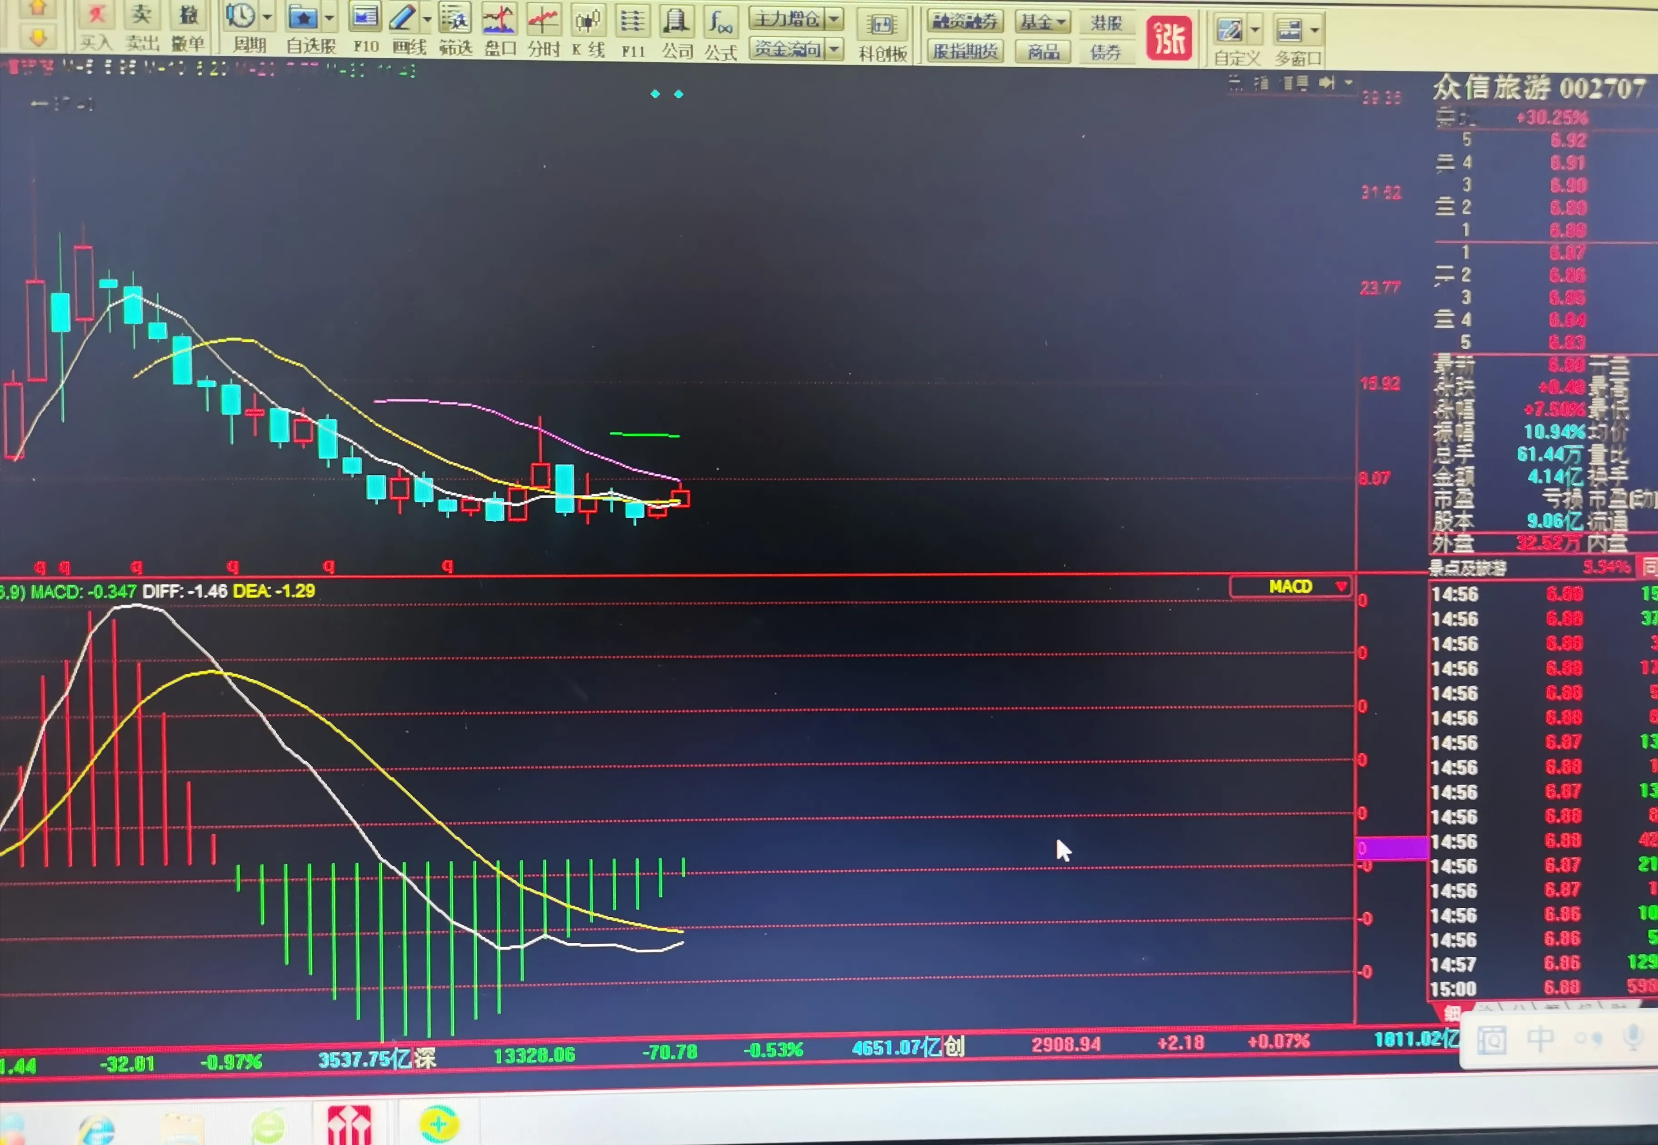Click the 13328.06 Shenzhen index value

tap(534, 1055)
